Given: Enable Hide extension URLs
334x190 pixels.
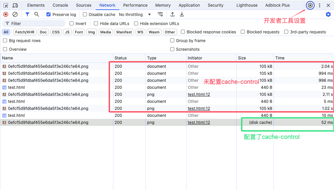Looking at the screenshot, I should pos(136,23).
